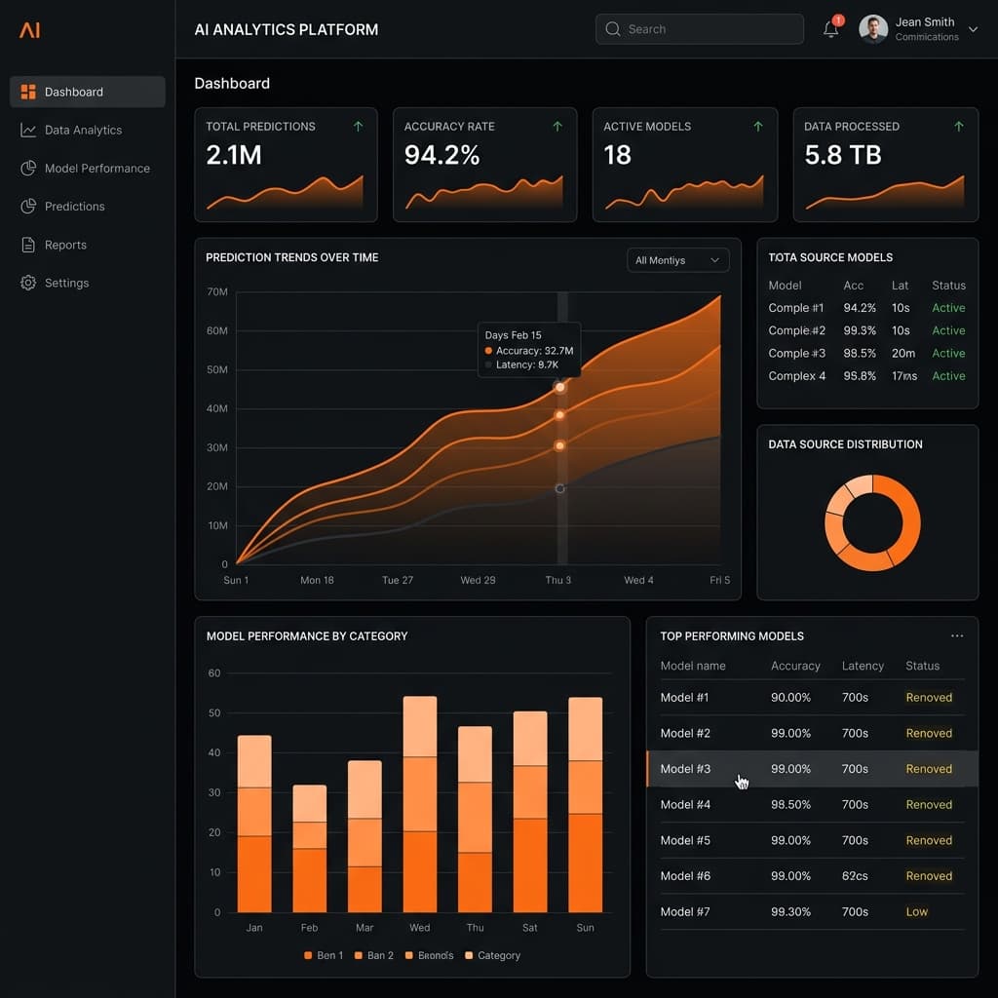Click the 20m latency for Comple #3

(903, 353)
